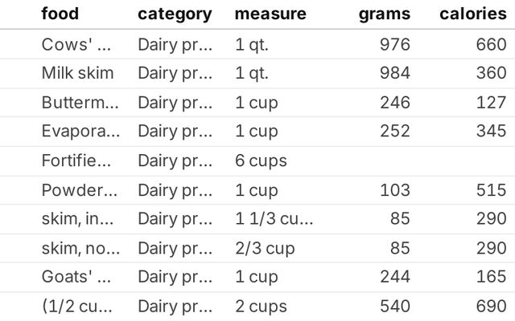Select the Evapora... food cell
The height and width of the screenshot is (321, 515).
[80, 131]
